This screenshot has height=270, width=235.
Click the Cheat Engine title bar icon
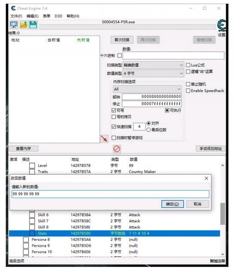tap(13, 8)
